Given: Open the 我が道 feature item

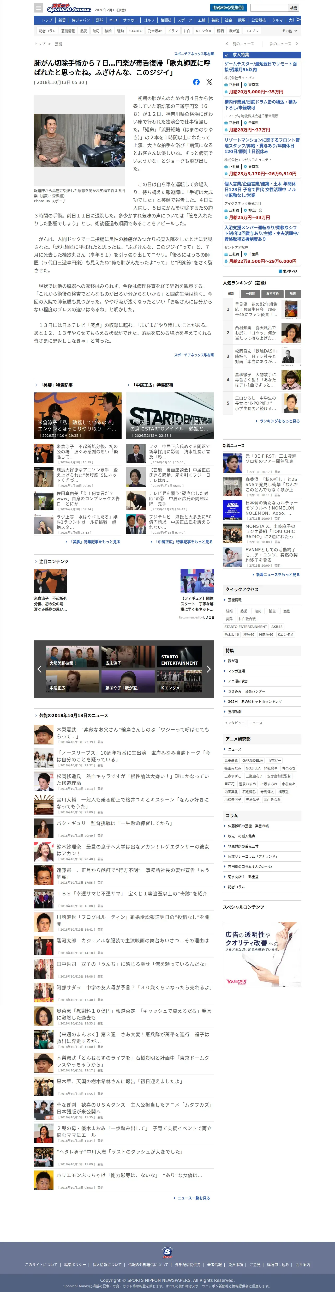Looking at the screenshot, I should [x=233, y=661].
